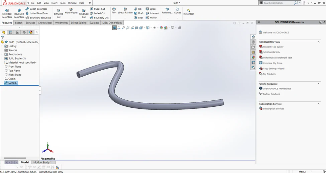Open the Curves dropdown arrow
This screenshot has height=173, width=326.
coord(178,18)
